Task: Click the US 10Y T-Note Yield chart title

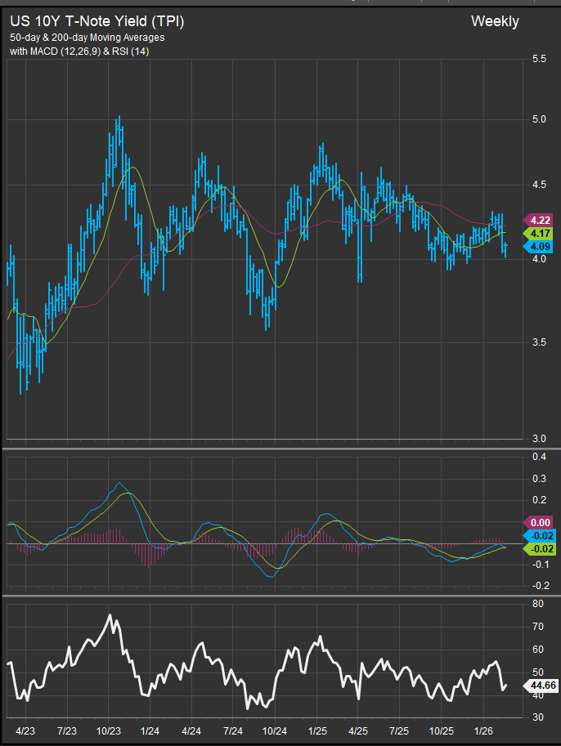Action: [96, 22]
